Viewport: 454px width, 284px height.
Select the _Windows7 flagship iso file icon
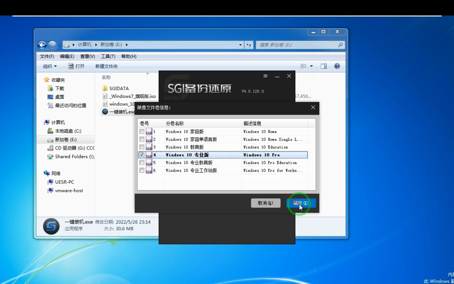point(105,96)
